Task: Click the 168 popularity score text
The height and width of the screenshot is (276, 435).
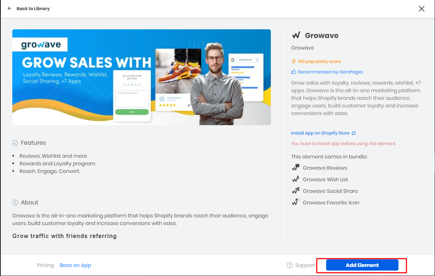Action: click(319, 61)
